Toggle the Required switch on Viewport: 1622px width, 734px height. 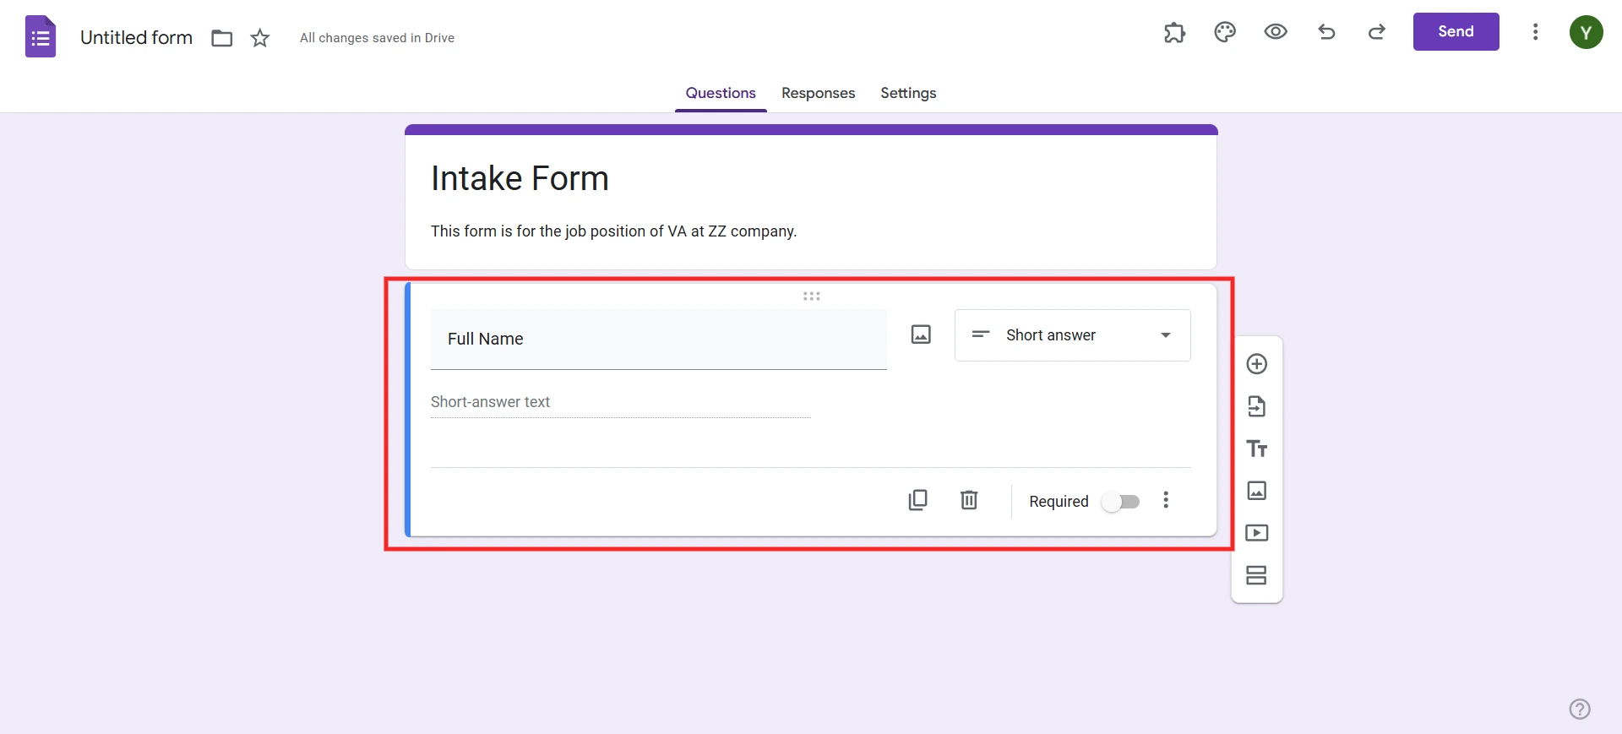pos(1120,502)
